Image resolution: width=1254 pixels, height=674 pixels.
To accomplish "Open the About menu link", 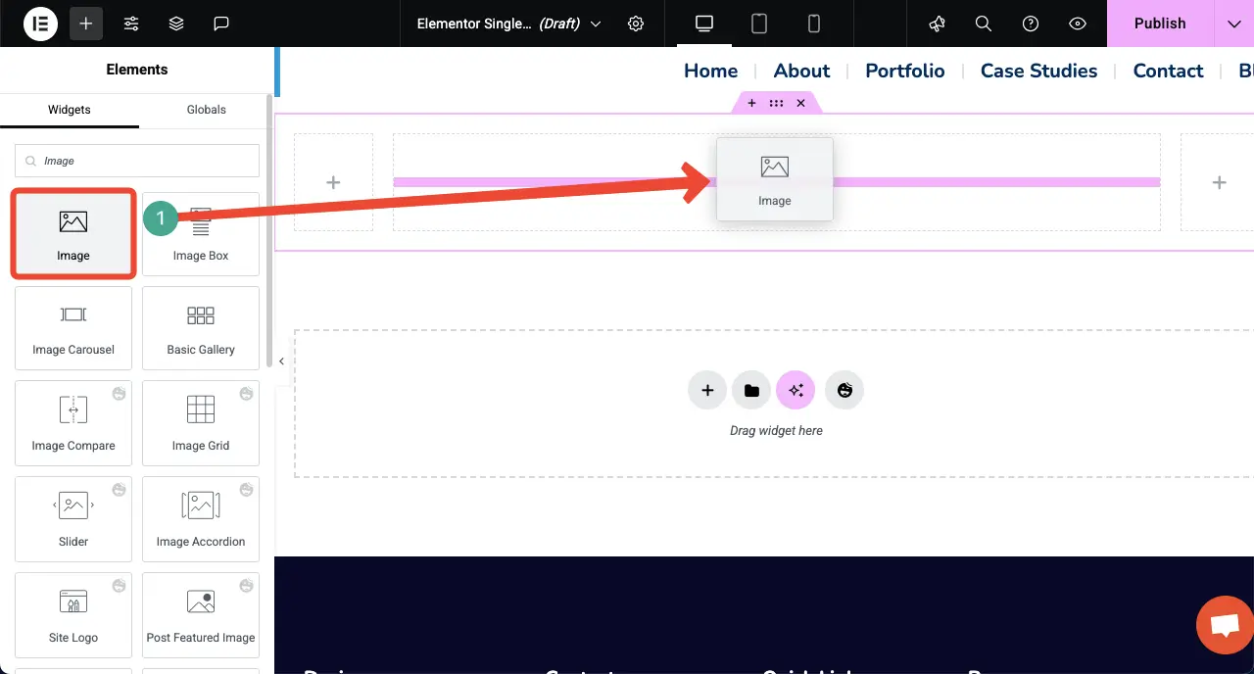I will point(801,71).
